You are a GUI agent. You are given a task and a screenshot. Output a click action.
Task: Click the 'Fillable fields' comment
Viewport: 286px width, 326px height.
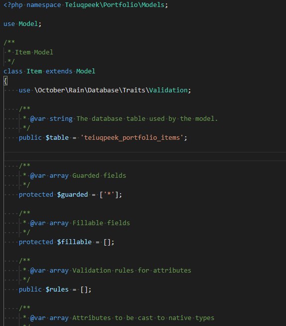point(101,223)
